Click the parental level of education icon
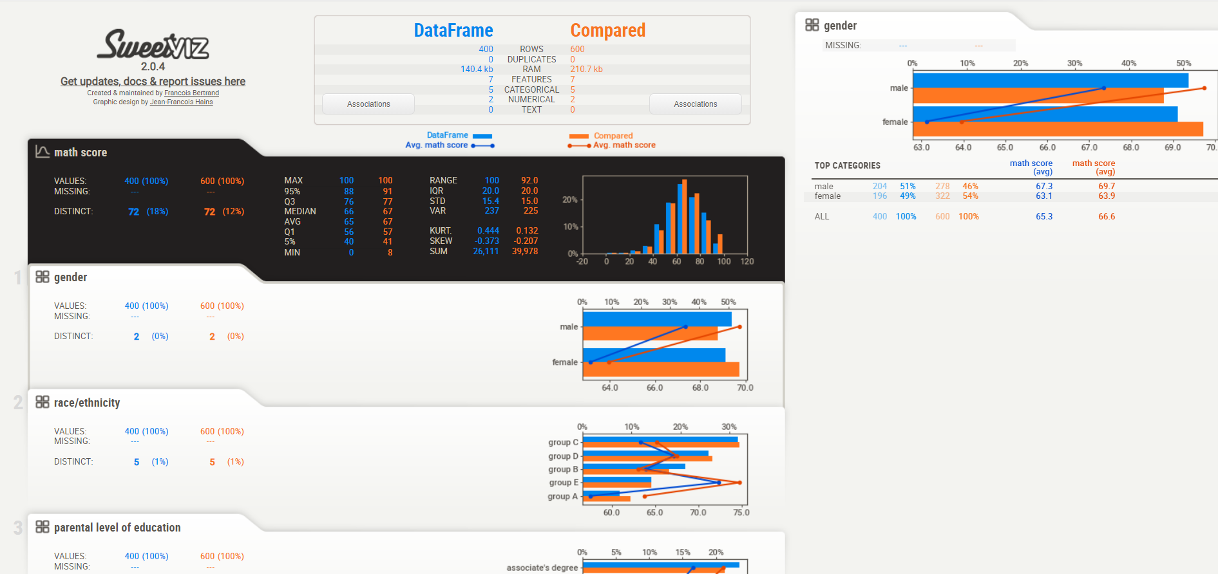Viewport: 1218px width, 574px height. click(43, 527)
